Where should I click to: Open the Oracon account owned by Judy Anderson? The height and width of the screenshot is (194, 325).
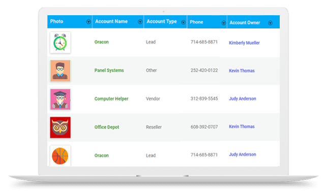click(x=102, y=155)
